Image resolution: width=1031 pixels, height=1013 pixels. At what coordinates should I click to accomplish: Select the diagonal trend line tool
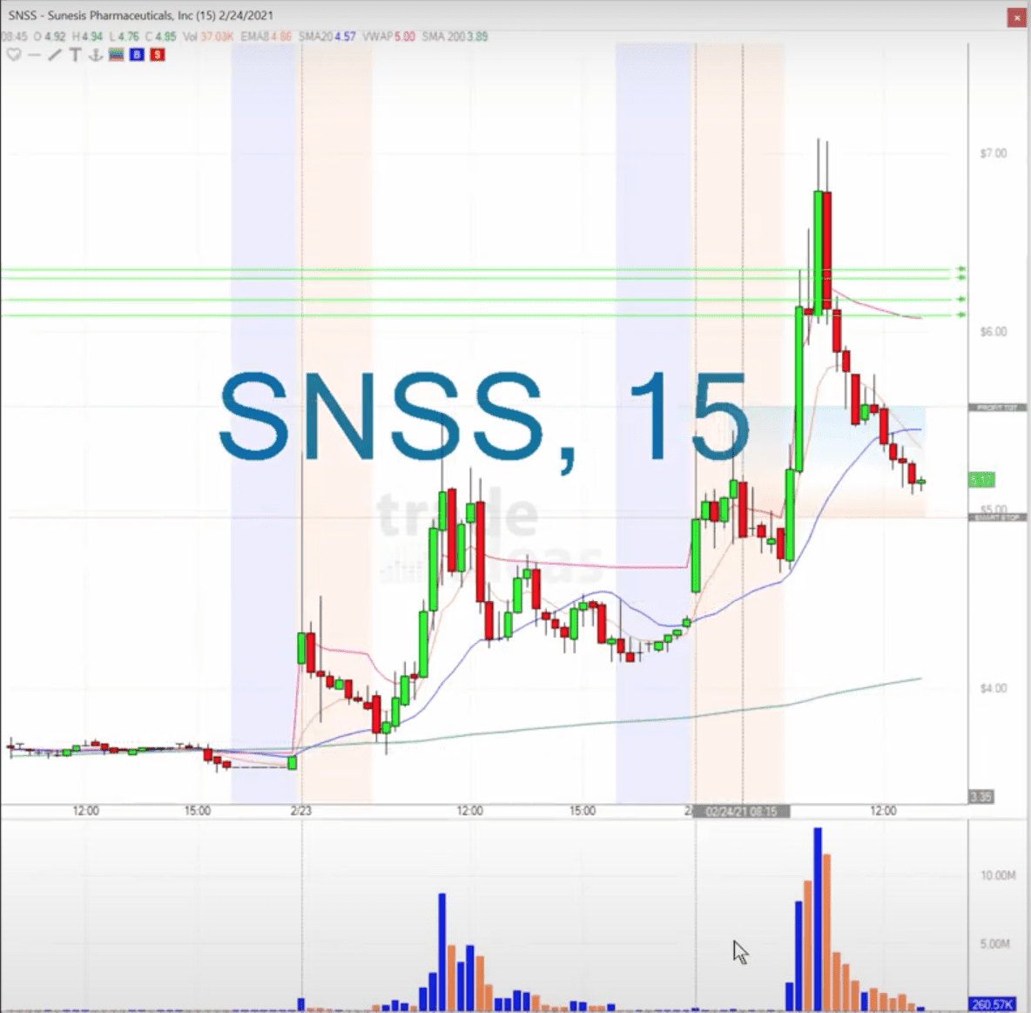(x=55, y=55)
